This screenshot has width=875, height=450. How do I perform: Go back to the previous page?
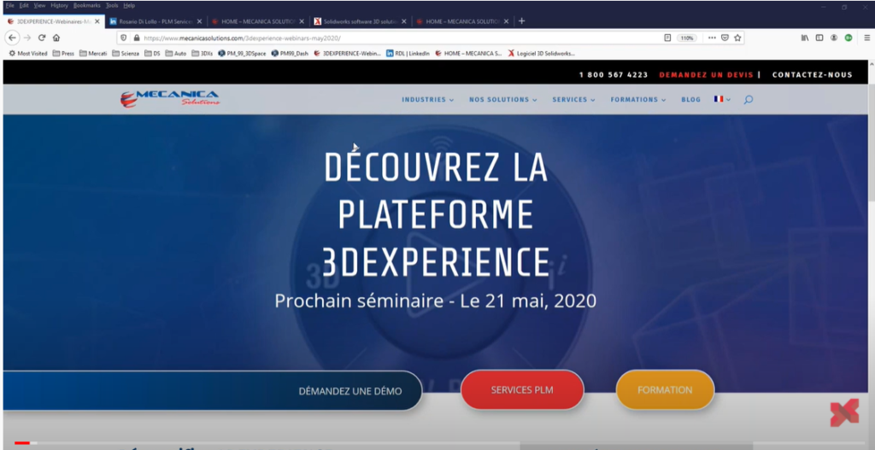pos(12,38)
